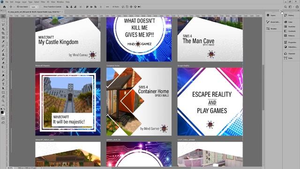Select the Crop tool
The width and height of the screenshot is (300, 169).
[x=3, y=33]
